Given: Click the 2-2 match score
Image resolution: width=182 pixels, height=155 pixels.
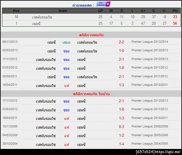Looking at the screenshot, I should point(121,42).
